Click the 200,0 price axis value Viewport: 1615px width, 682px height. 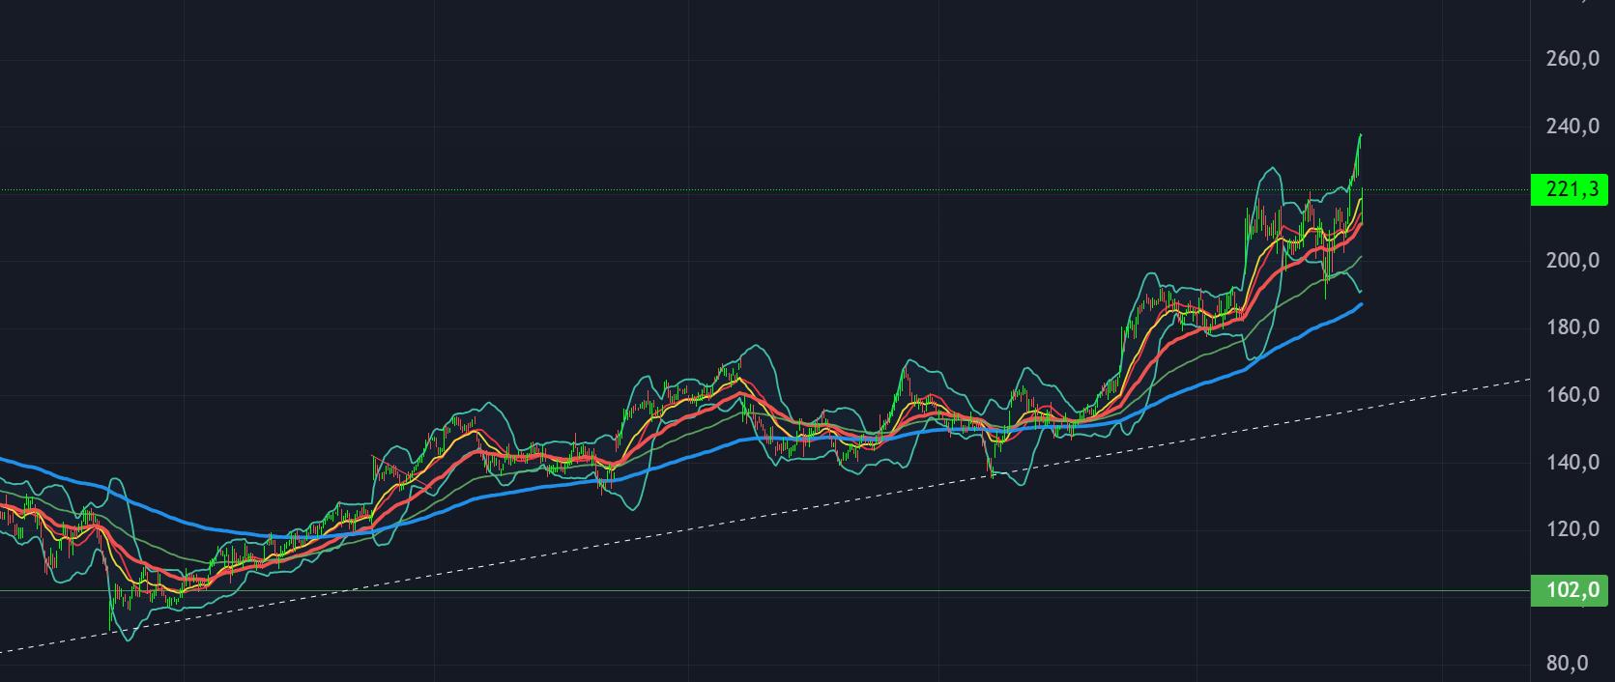pos(1572,261)
